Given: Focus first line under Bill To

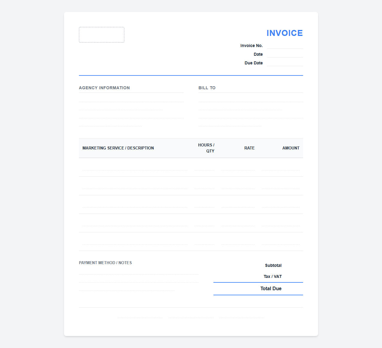Looking at the screenshot, I should click(x=251, y=99).
